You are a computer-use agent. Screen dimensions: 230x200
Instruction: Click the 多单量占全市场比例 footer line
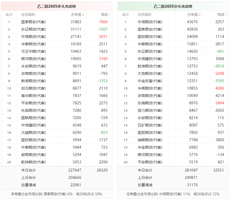pos(56,194)
